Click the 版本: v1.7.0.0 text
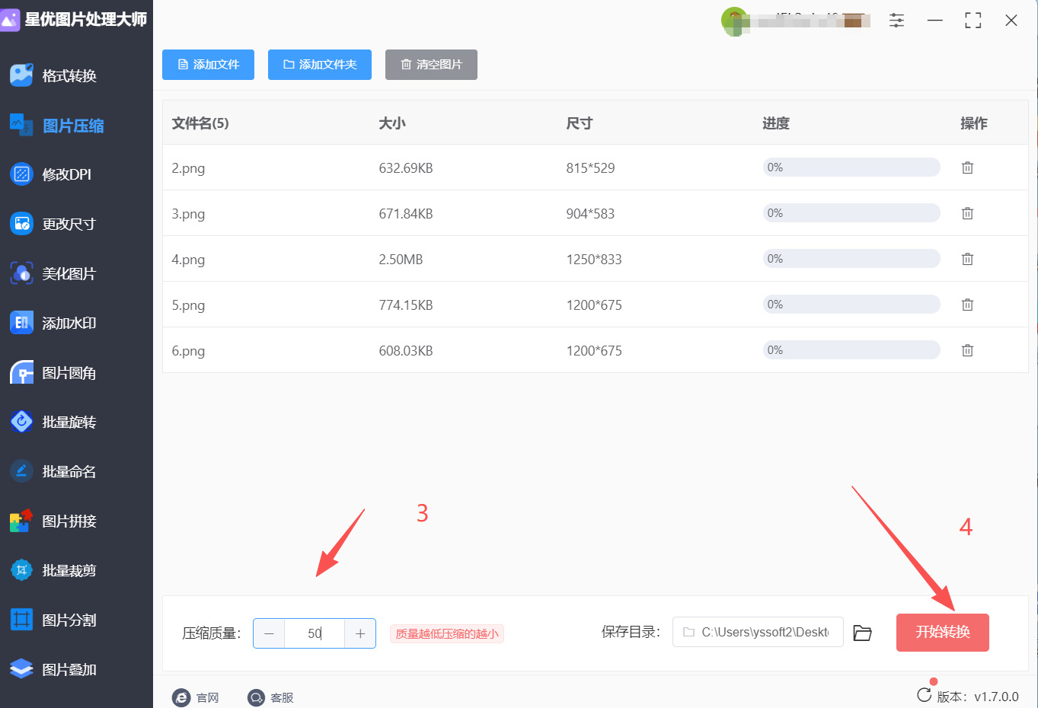 [978, 697]
